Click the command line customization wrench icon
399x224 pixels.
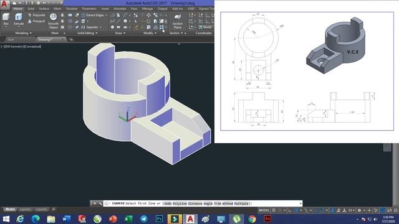pyautogui.click(x=100, y=203)
